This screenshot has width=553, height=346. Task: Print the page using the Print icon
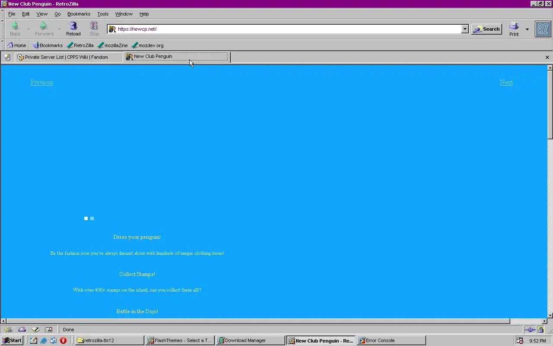point(514,29)
